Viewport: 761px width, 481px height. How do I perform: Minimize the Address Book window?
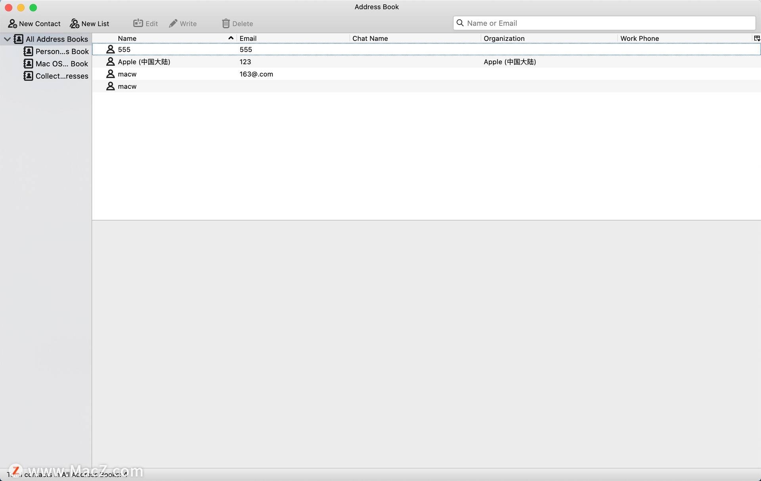coord(21,8)
